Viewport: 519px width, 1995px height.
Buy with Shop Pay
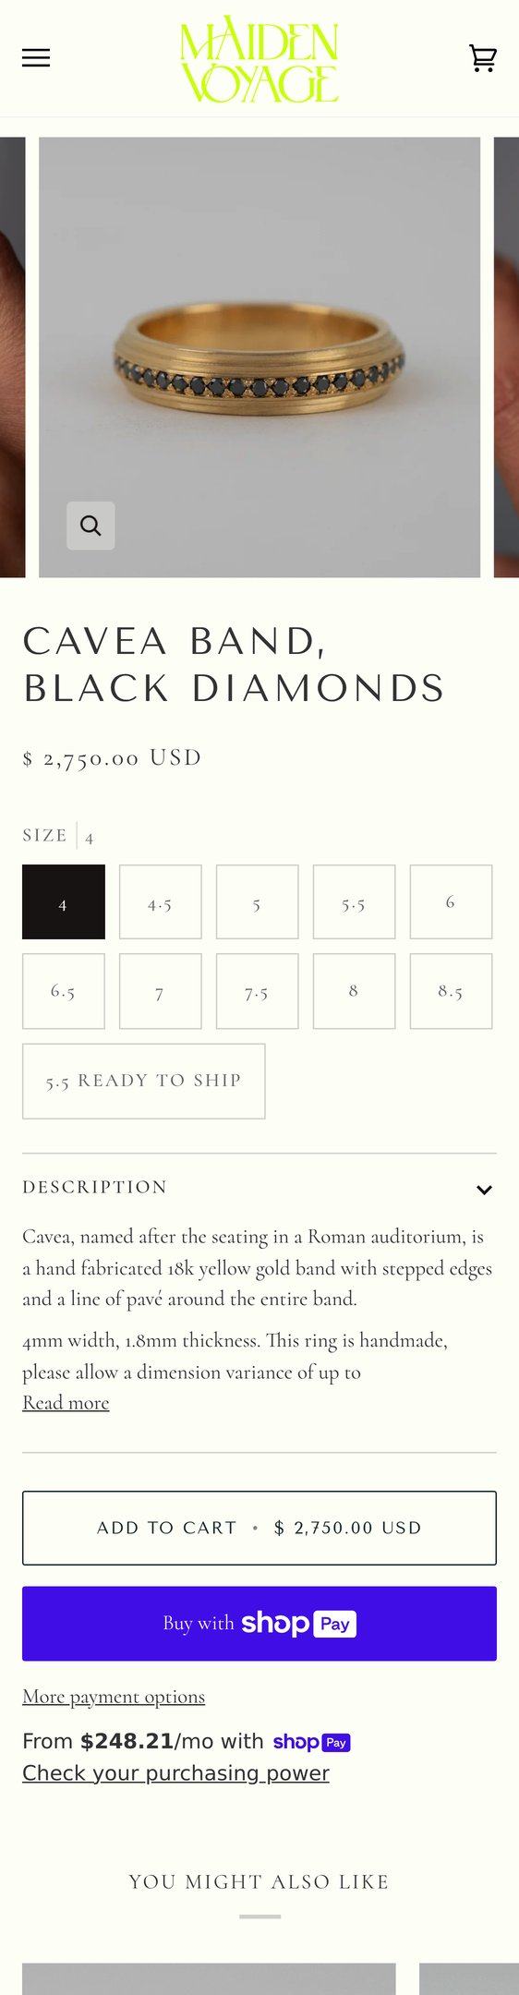click(259, 1624)
